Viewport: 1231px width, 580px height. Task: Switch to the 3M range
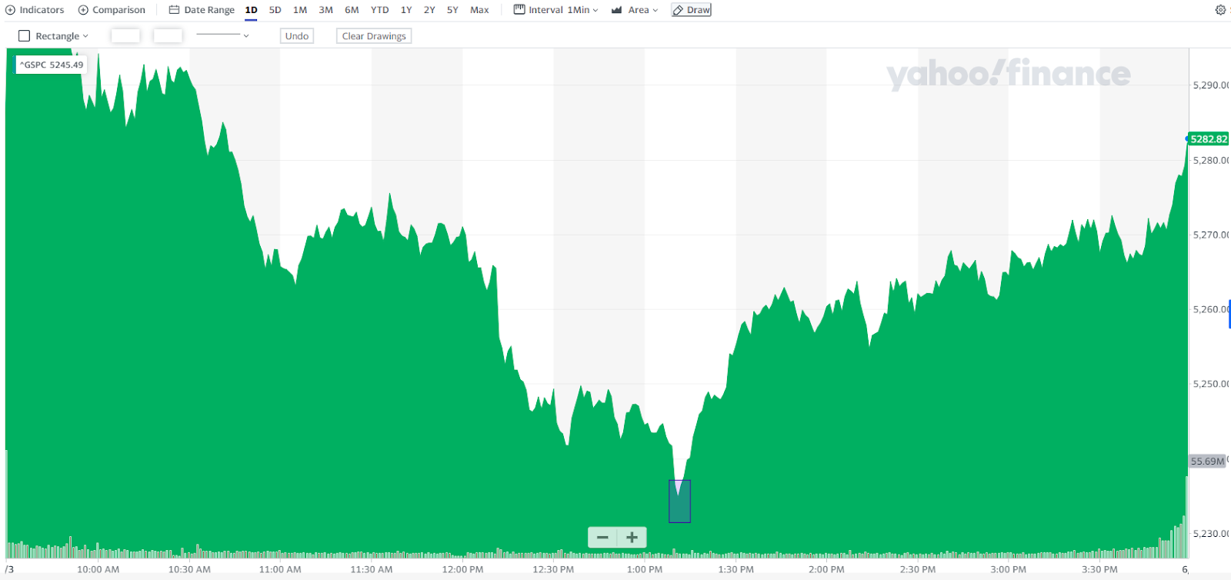click(x=325, y=10)
